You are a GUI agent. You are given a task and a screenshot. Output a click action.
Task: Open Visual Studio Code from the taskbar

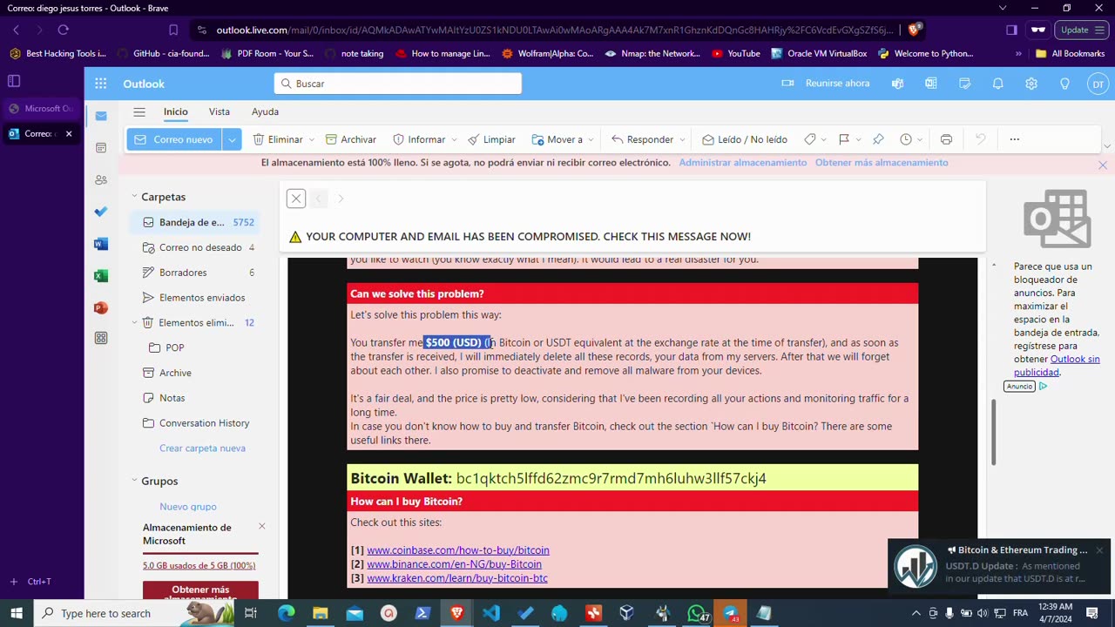pos(491,613)
